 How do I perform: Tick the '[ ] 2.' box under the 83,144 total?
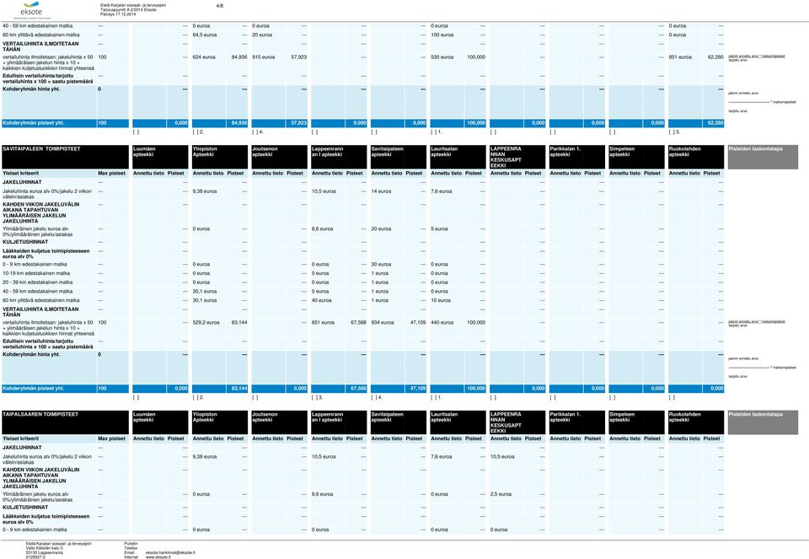pyautogui.click(x=198, y=397)
